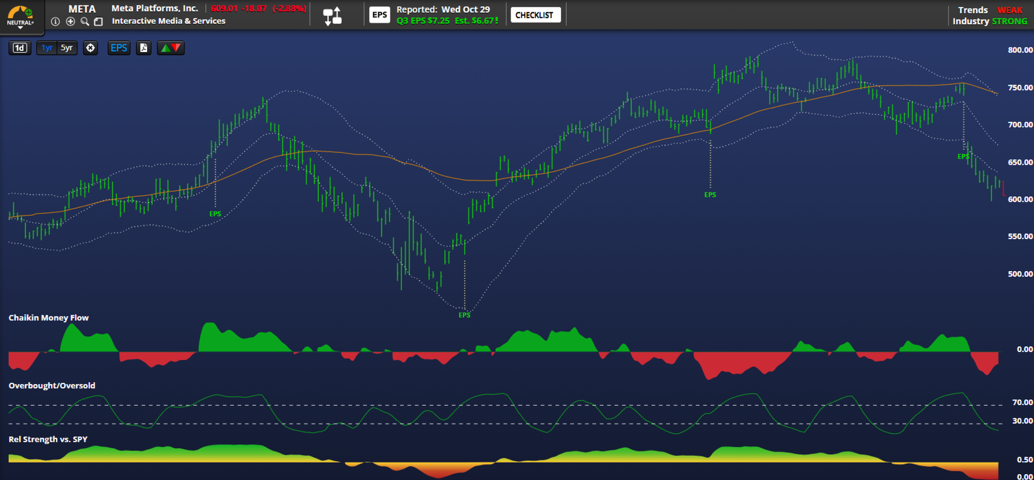Click the info icon under the META ticker
Image resolution: width=1034 pixels, height=480 pixels.
pyautogui.click(x=55, y=22)
